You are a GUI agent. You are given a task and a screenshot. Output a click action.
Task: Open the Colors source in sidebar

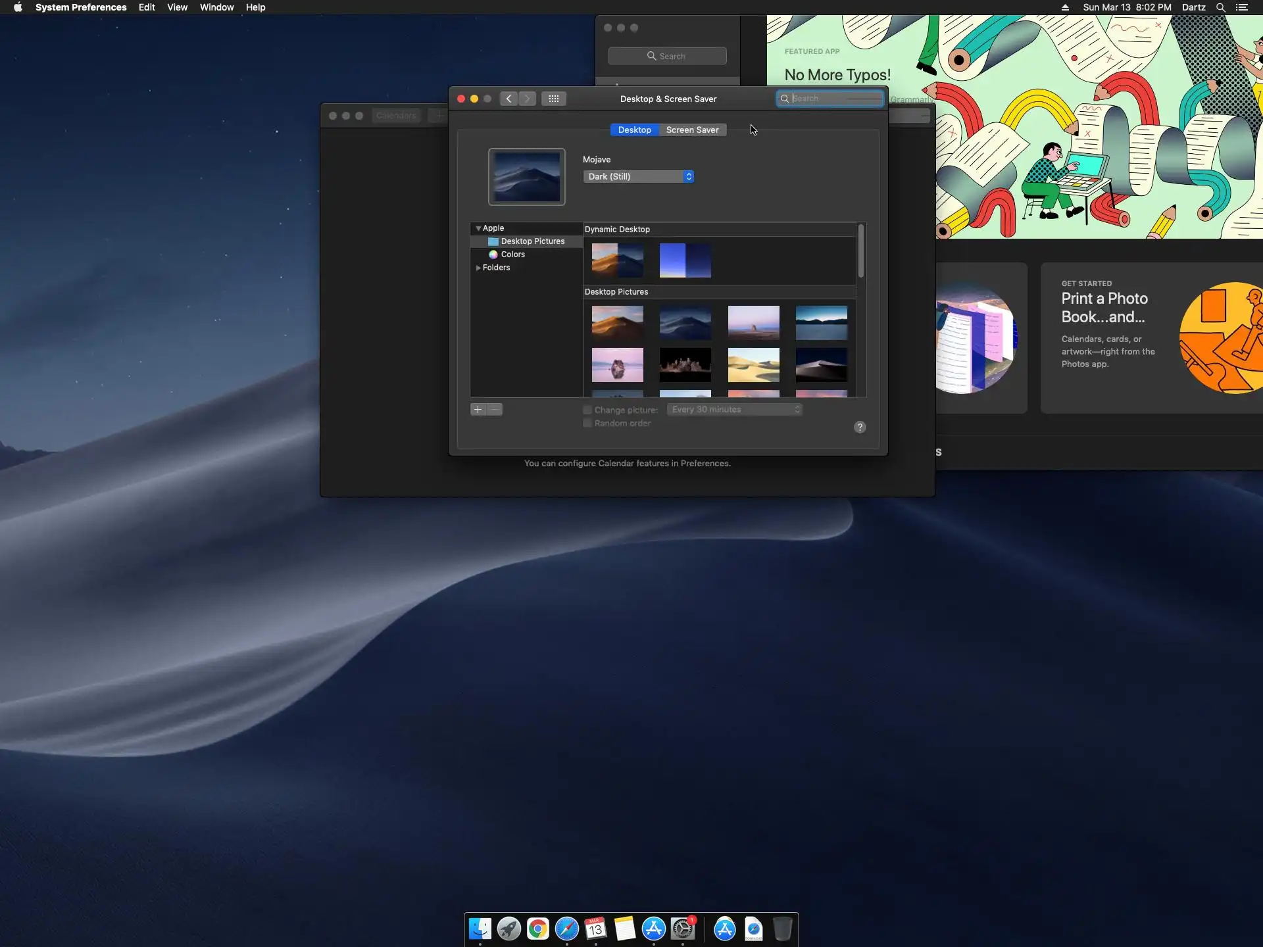pos(512,255)
